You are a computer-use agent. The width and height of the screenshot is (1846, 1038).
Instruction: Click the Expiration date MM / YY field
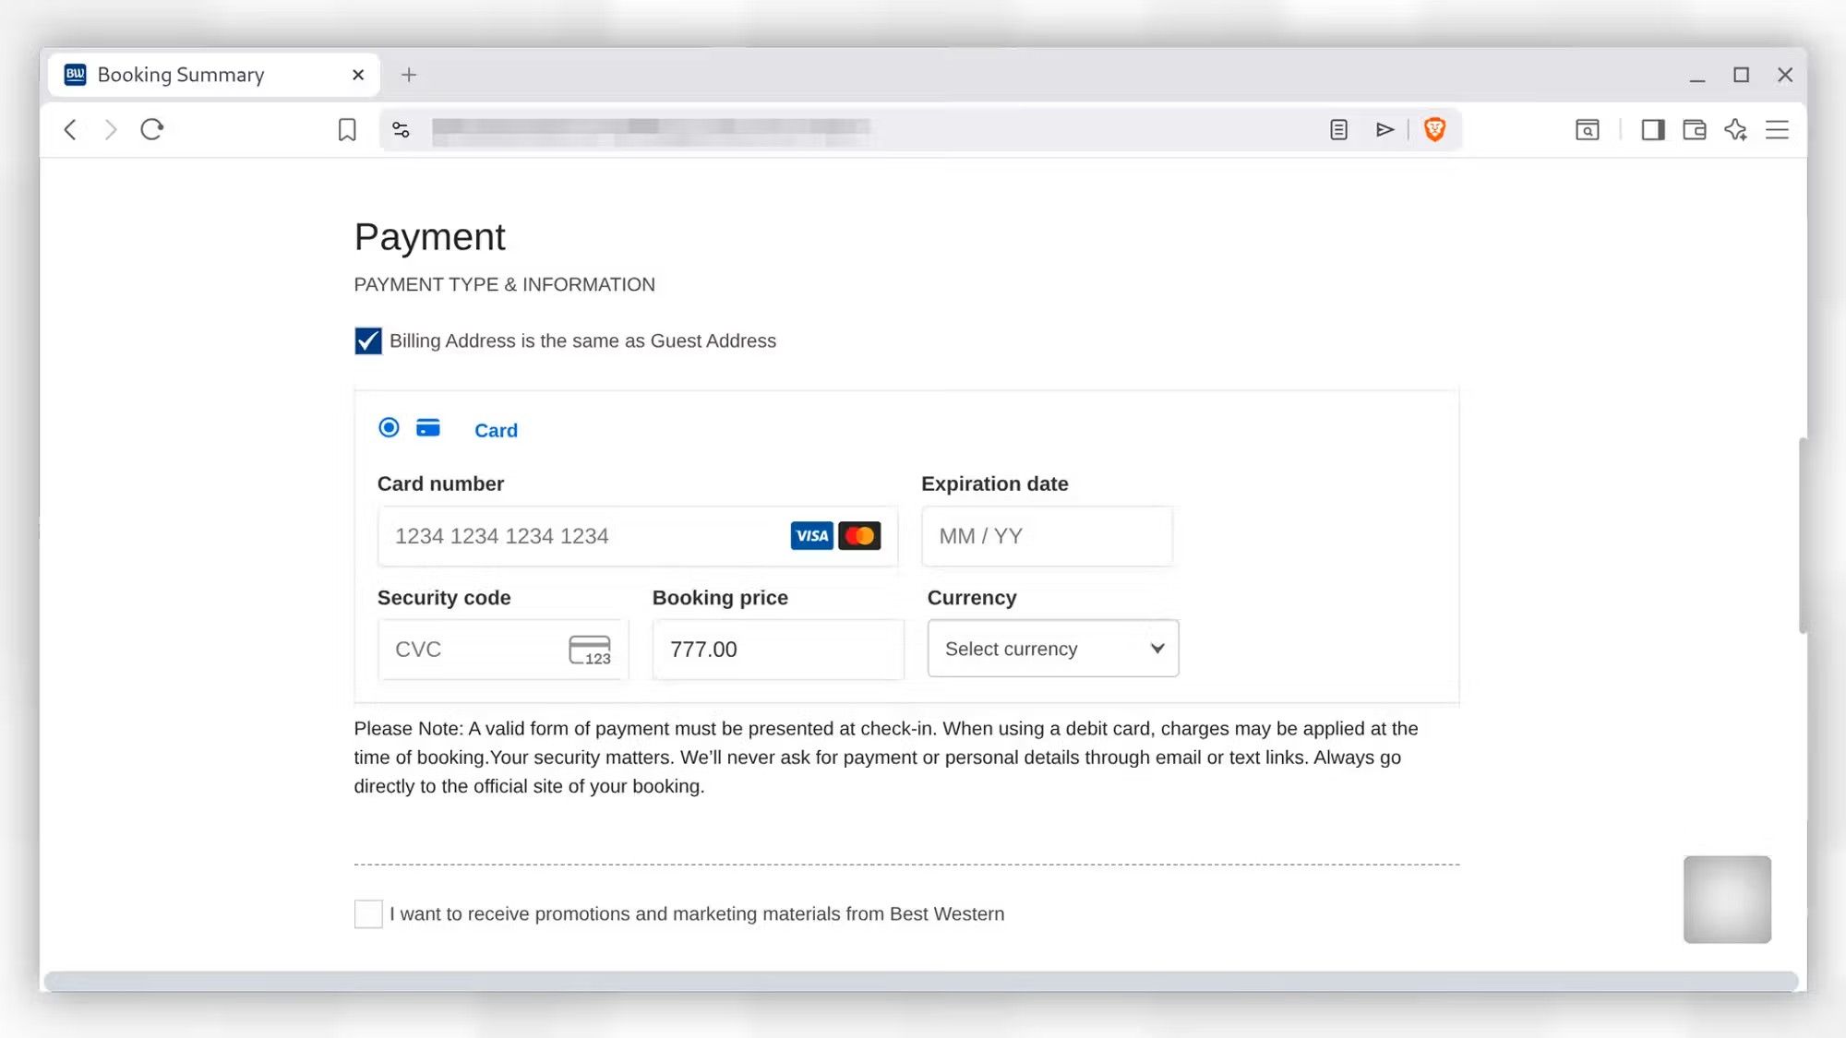click(x=1047, y=536)
